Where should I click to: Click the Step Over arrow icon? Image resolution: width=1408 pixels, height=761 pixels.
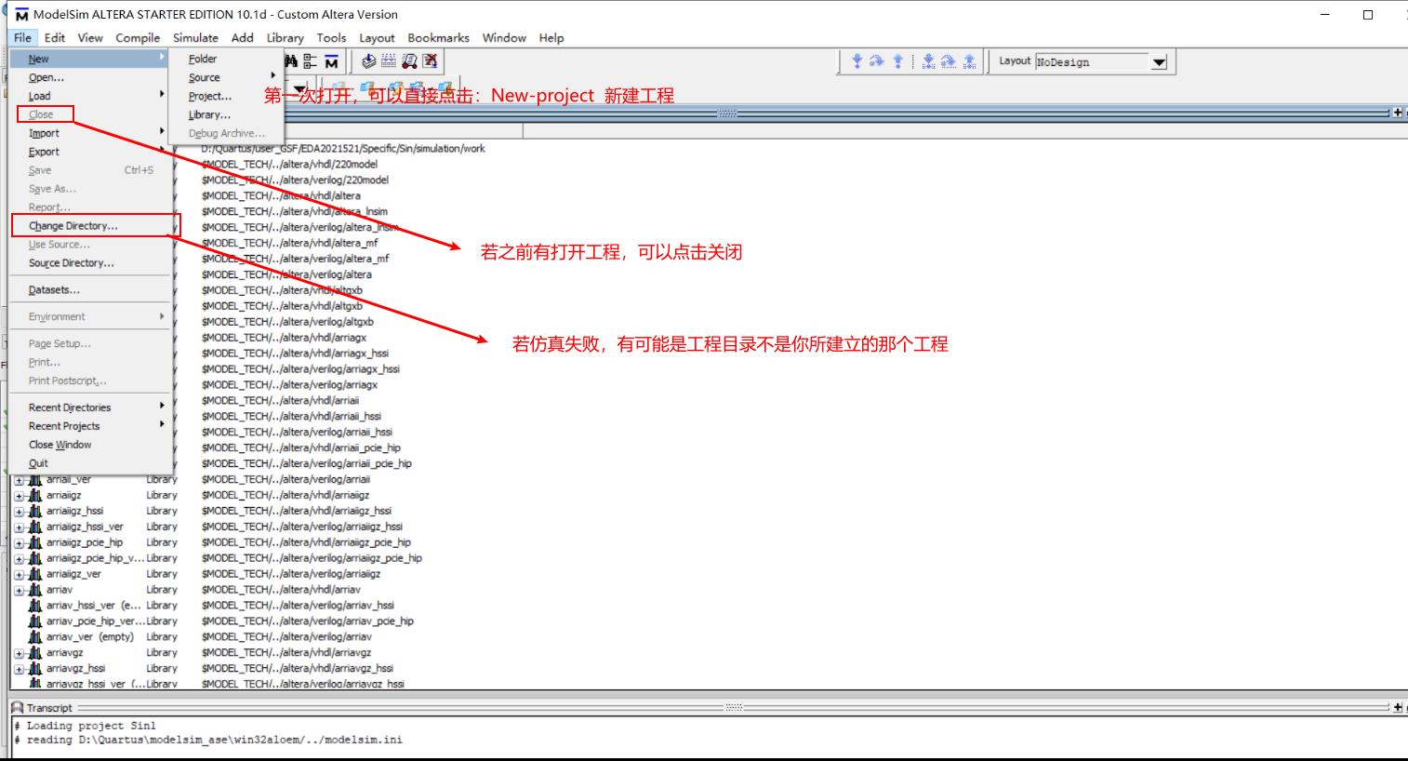click(x=877, y=61)
